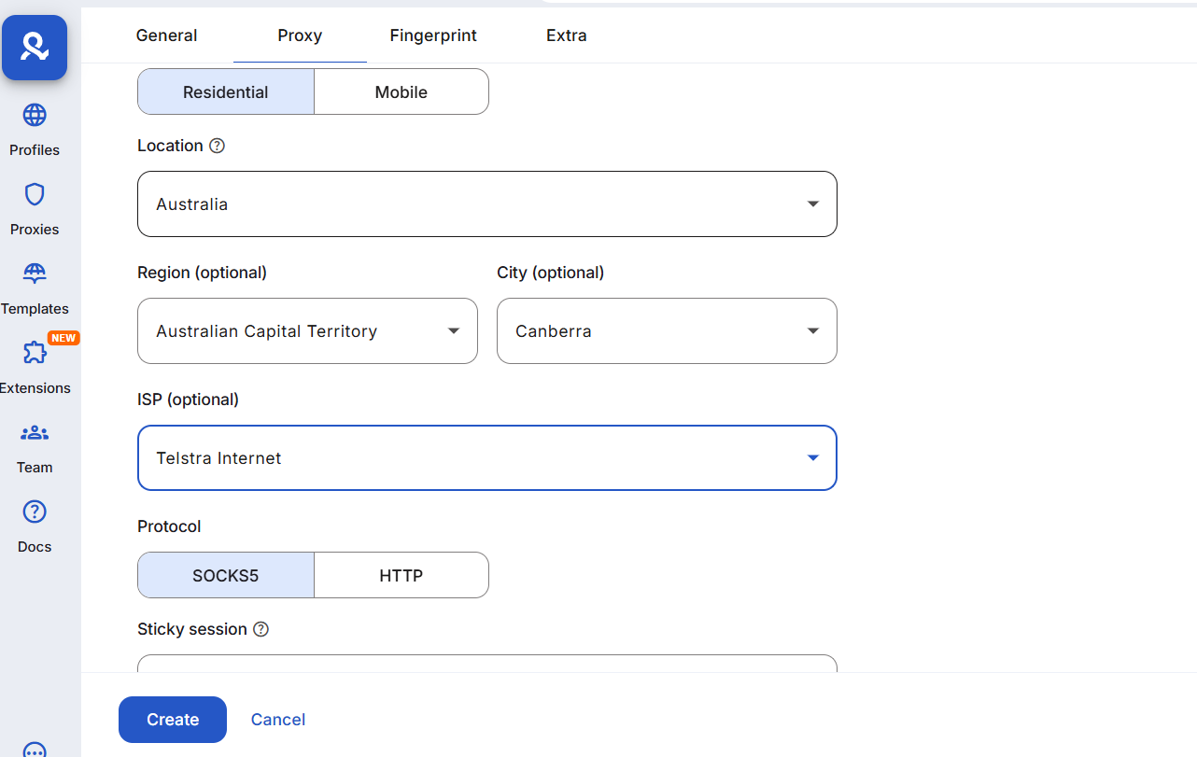Image resolution: width=1197 pixels, height=757 pixels.
Task: Expand the Australia location dropdown
Action: click(486, 204)
